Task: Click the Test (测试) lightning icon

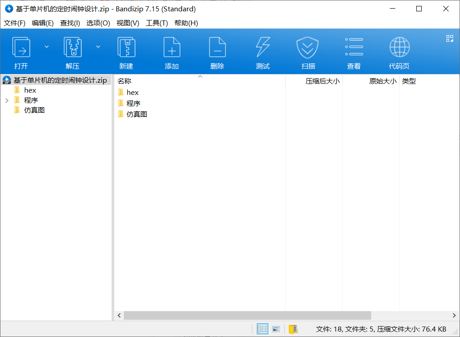Action: pyautogui.click(x=263, y=47)
